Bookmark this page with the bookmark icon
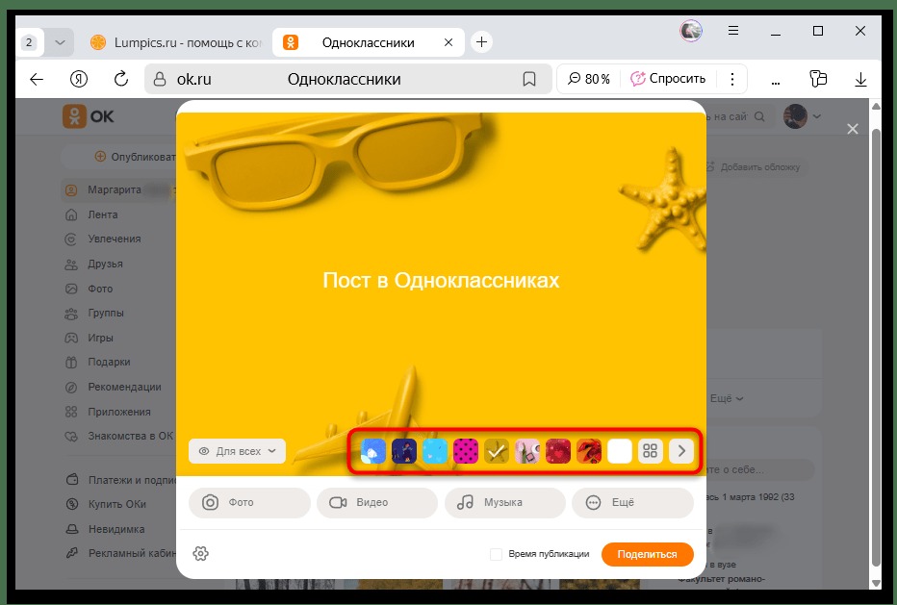 coord(529,79)
